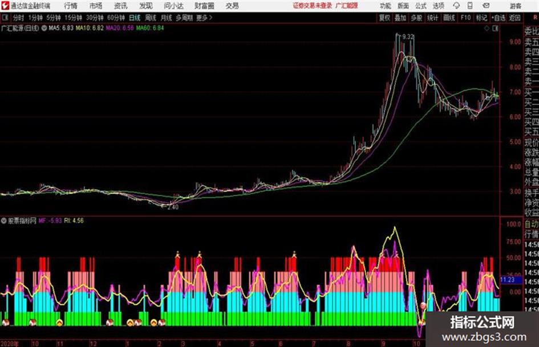
Task: Switch to the 60分钟 period tab
Action: (116, 18)
